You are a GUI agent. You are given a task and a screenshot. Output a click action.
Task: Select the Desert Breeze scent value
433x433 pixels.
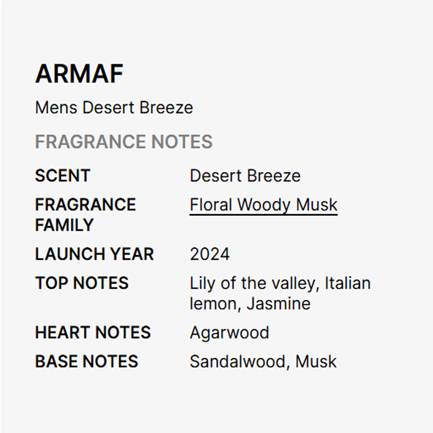click(245, 176)
